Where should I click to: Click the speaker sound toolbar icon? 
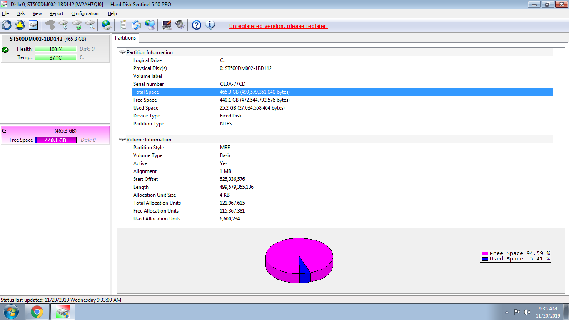pos(180,25)
